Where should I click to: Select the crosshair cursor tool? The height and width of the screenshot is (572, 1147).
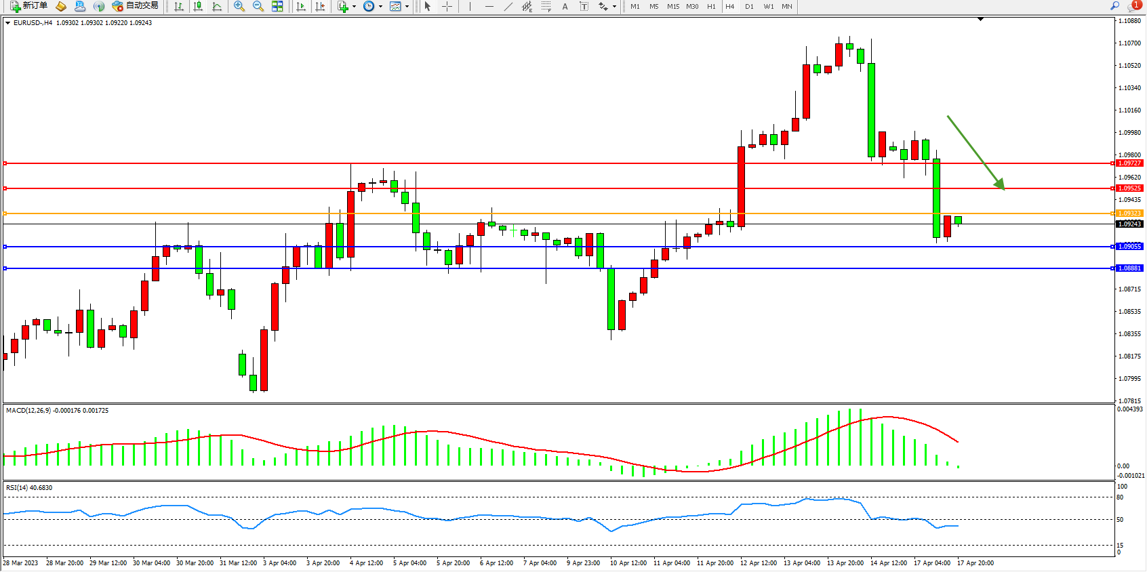pyautogui.click(x=447, y=6)
